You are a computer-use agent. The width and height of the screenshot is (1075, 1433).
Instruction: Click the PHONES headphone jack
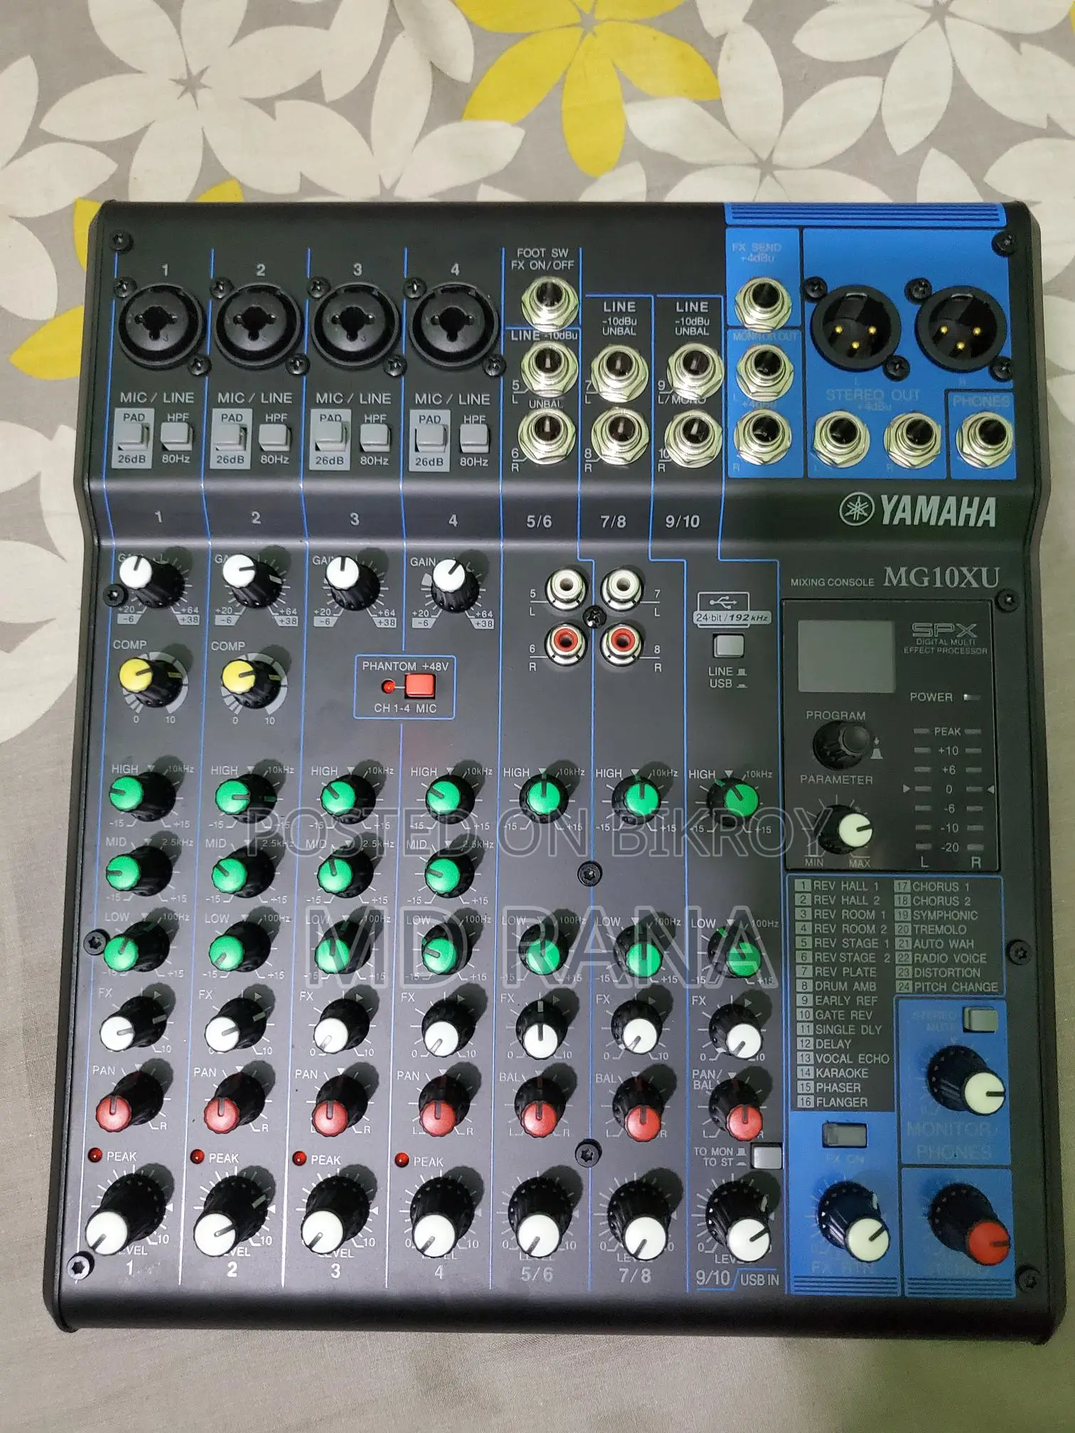click(984, 441)
